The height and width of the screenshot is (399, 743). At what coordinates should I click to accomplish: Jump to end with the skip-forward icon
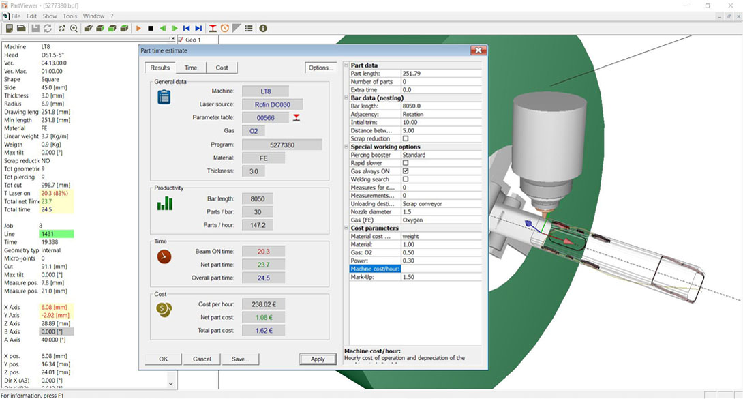point(199,28)
